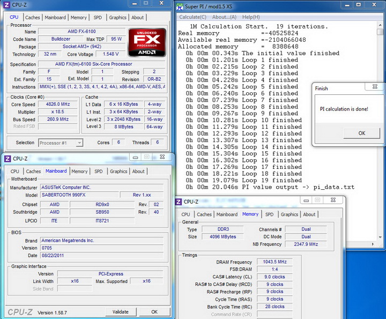Select About tab in Memory CPU-Z window
Viewport: 386px width, 319px height.
309,214
